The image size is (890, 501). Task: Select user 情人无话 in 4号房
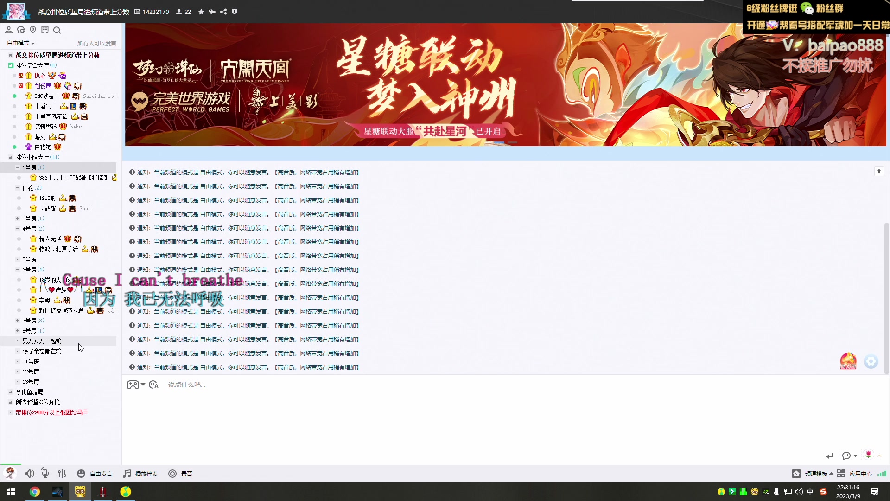50,239
